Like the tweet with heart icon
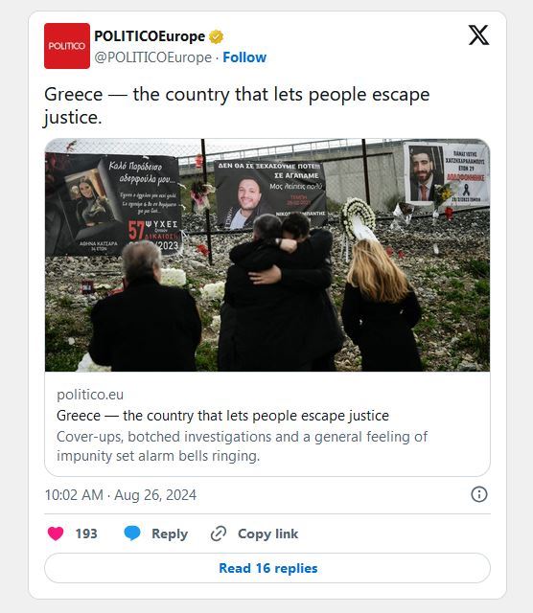Viewport: 533px width, 613px height. click(x=56, y=534)
